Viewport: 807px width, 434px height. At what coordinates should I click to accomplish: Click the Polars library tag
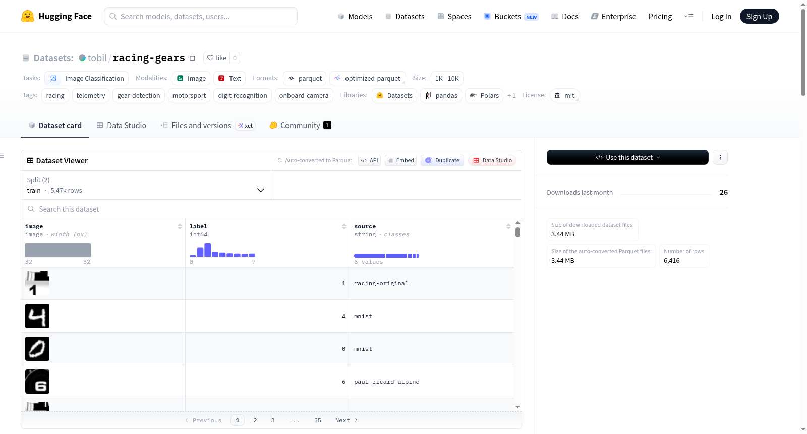pyautogui.click(x=484, y=95)
